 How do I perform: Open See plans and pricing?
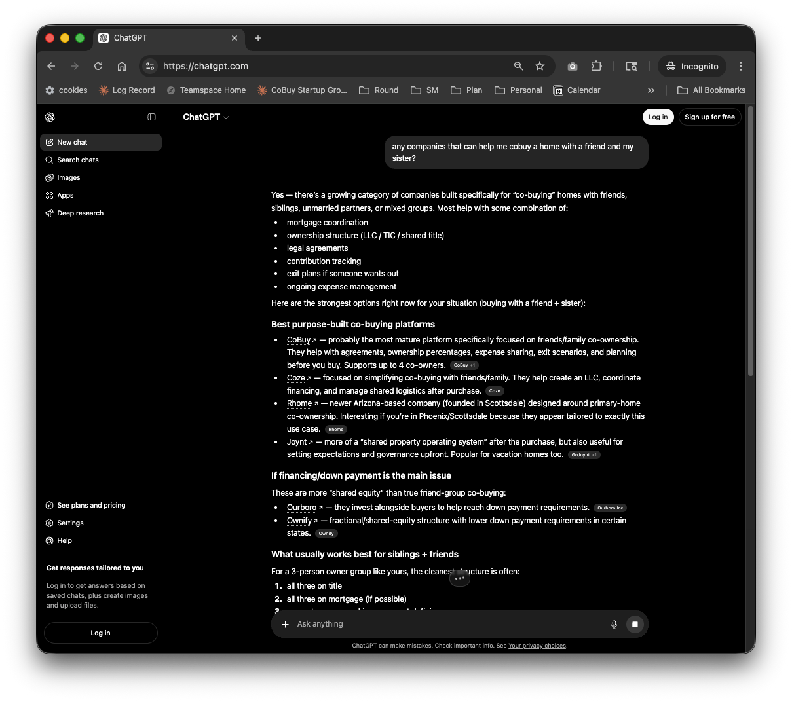pos(101,505)
